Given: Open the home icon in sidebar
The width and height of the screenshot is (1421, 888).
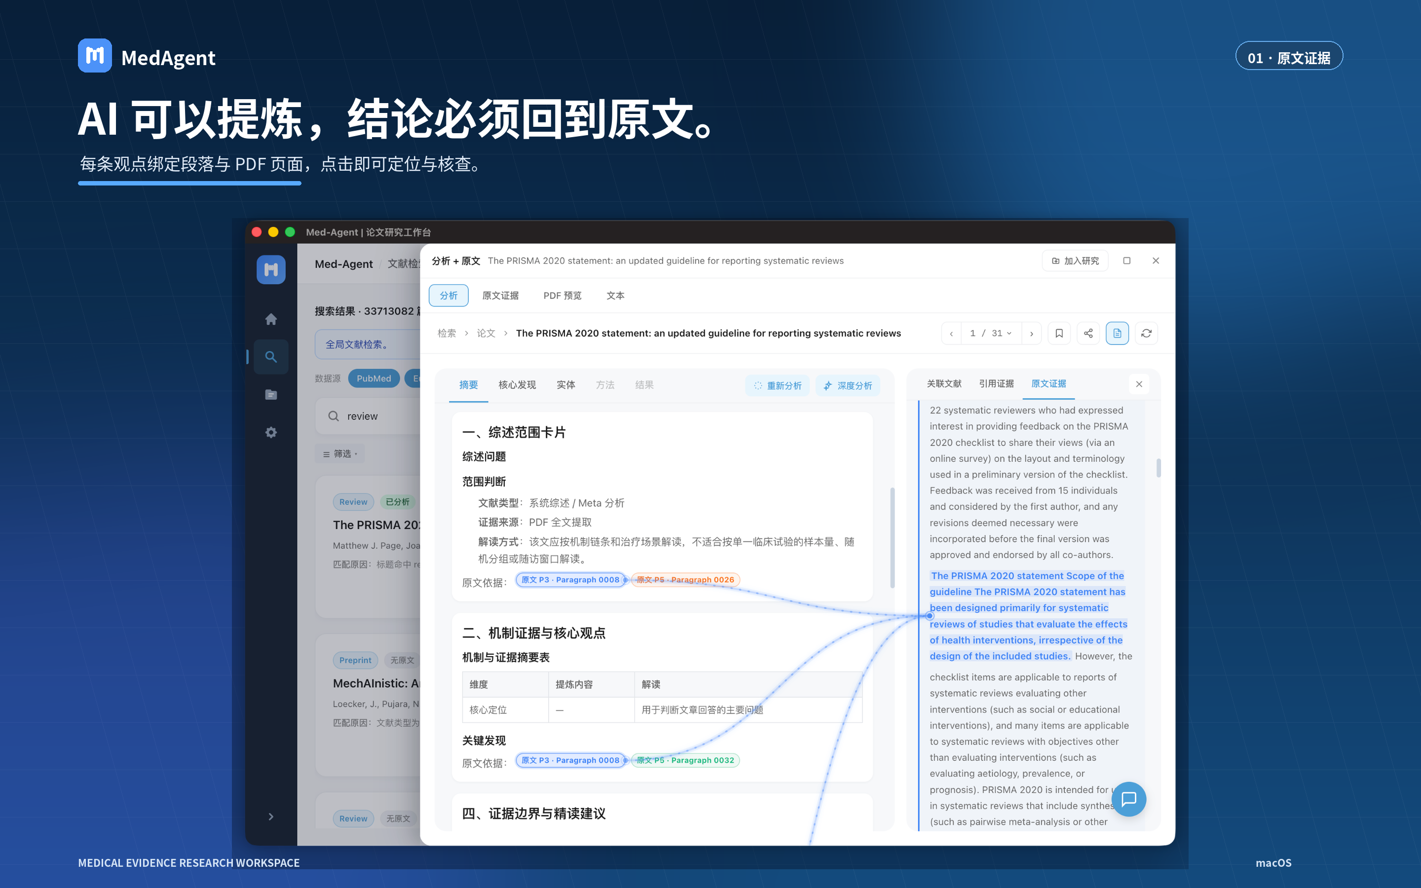Looking at the screenshot, I should [271, 319].
